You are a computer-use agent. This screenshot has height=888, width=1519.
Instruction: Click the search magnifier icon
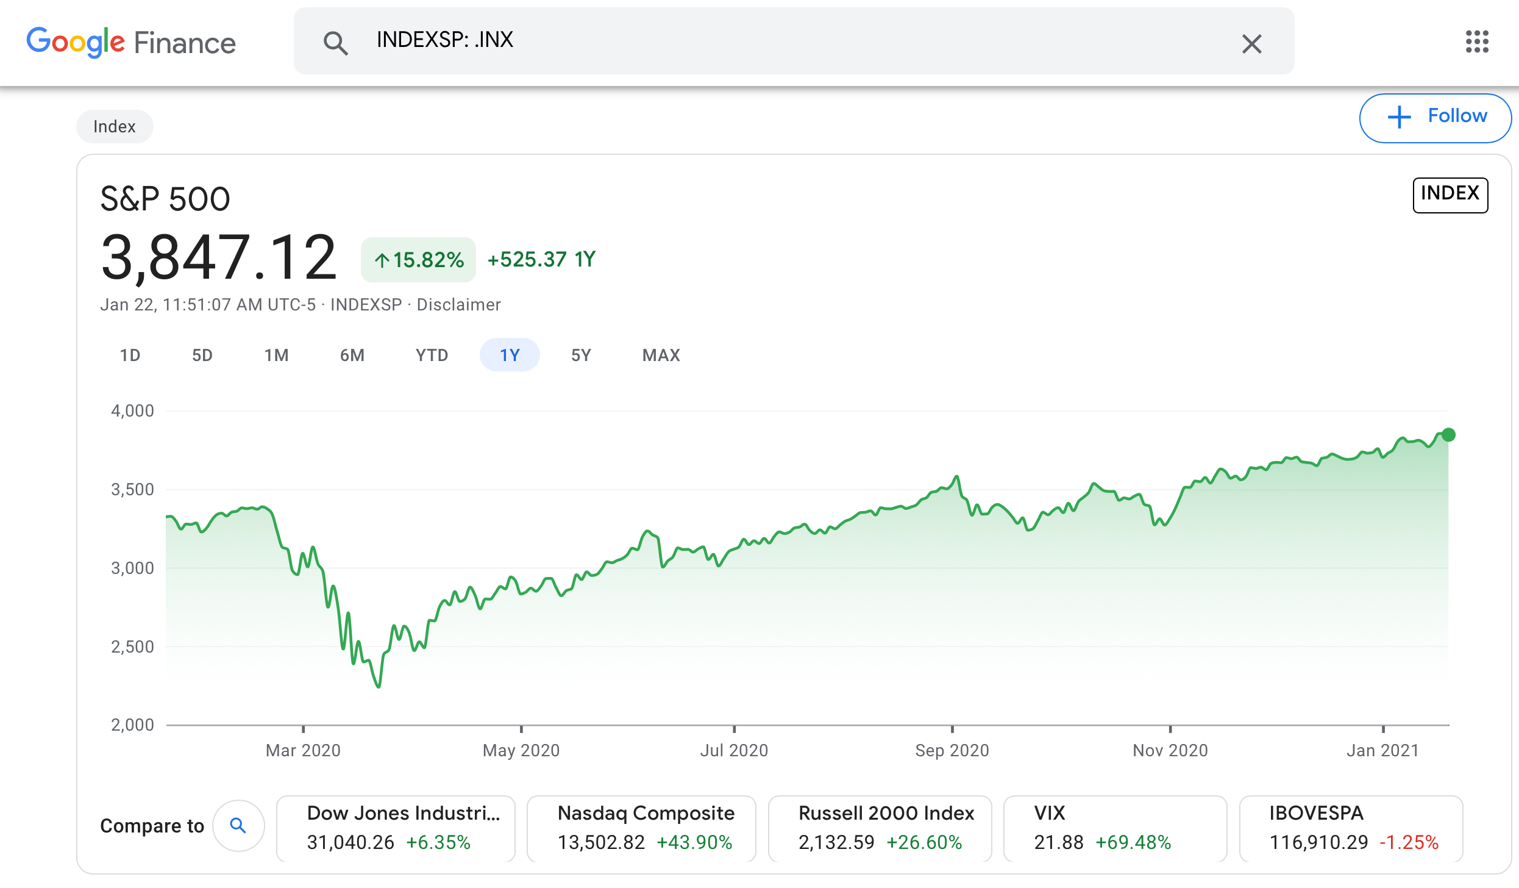[x=335, y=43]
